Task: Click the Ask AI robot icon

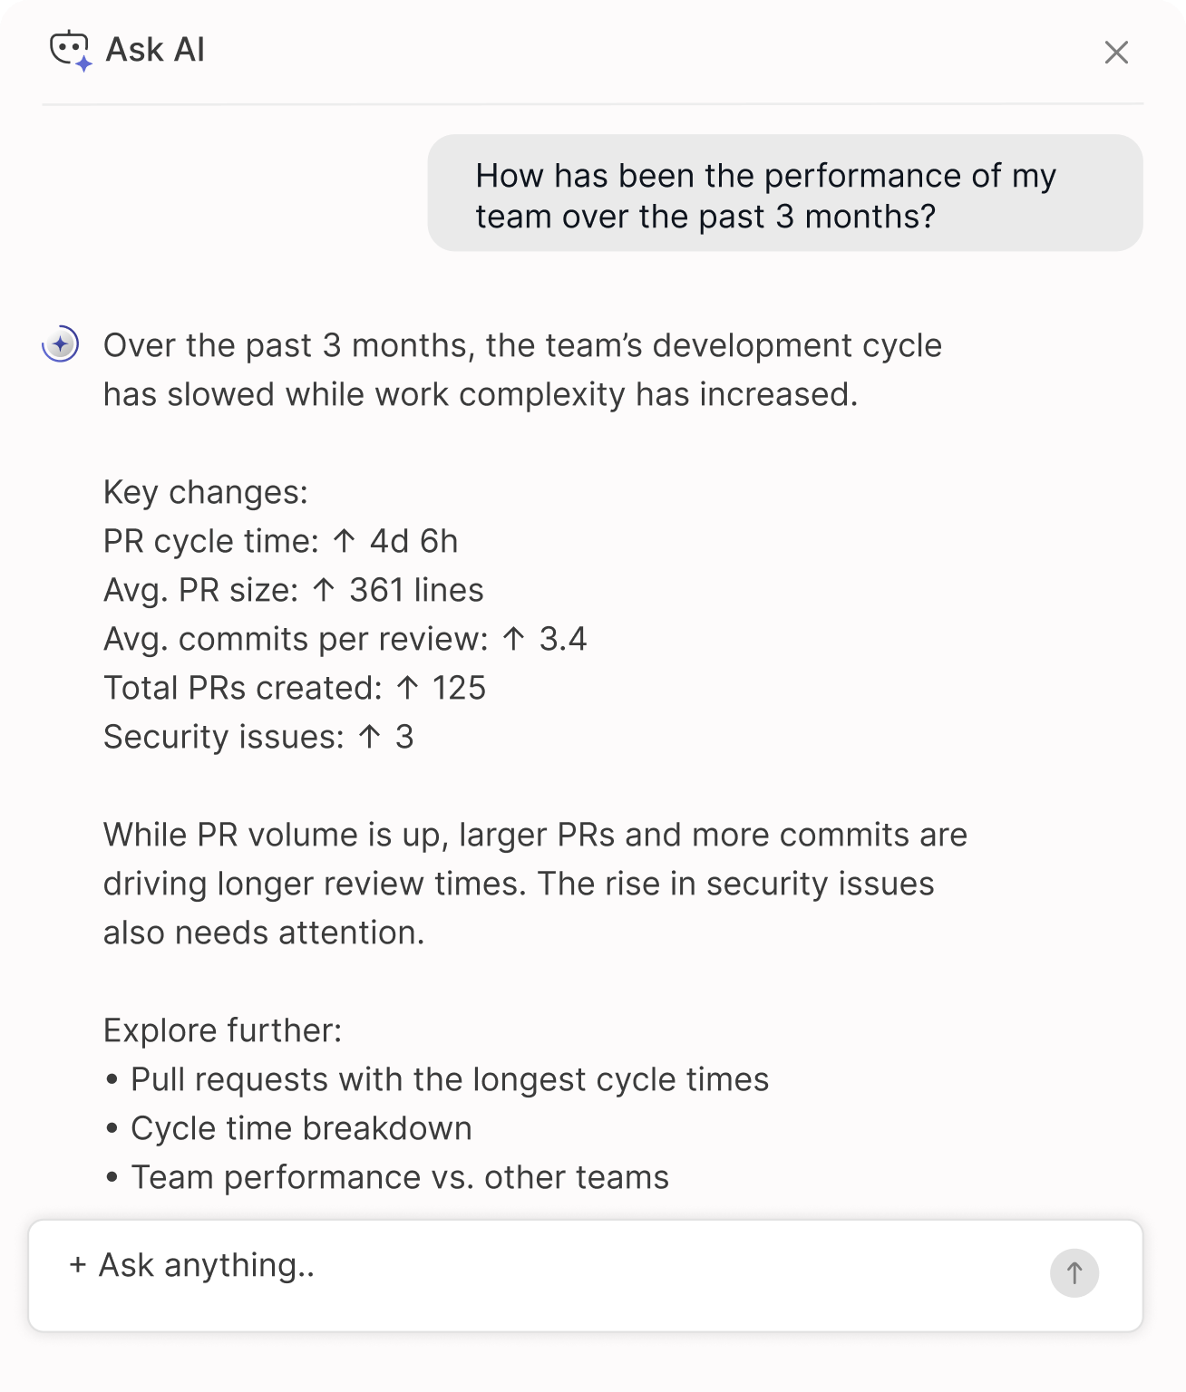Action: click(x=70, y=51)
